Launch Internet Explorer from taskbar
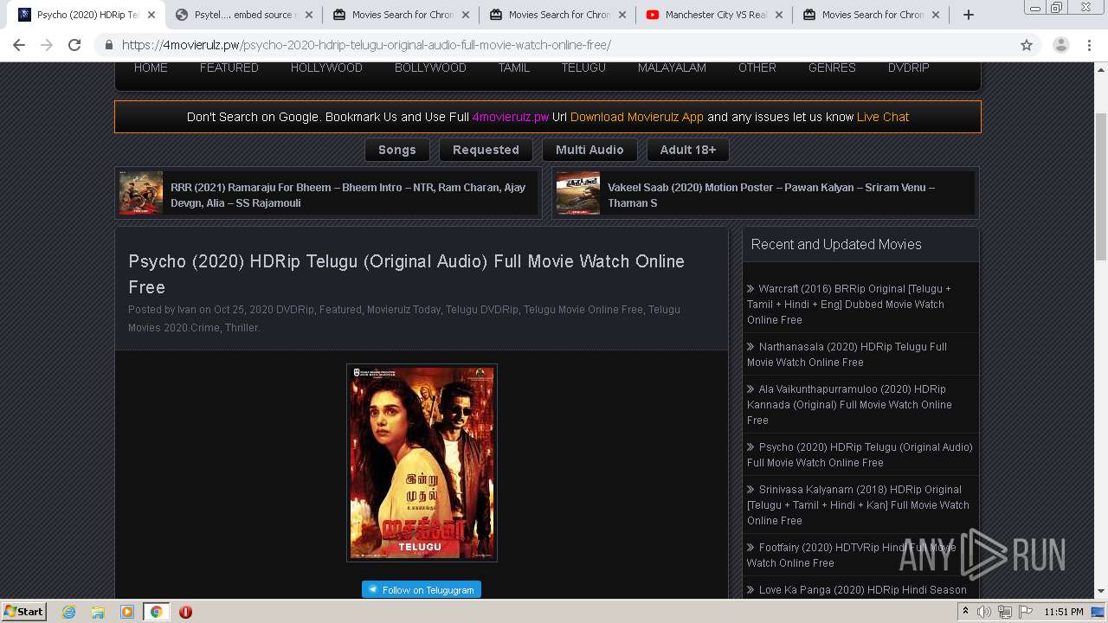The image size is (1108, 623). click(68, 612)
